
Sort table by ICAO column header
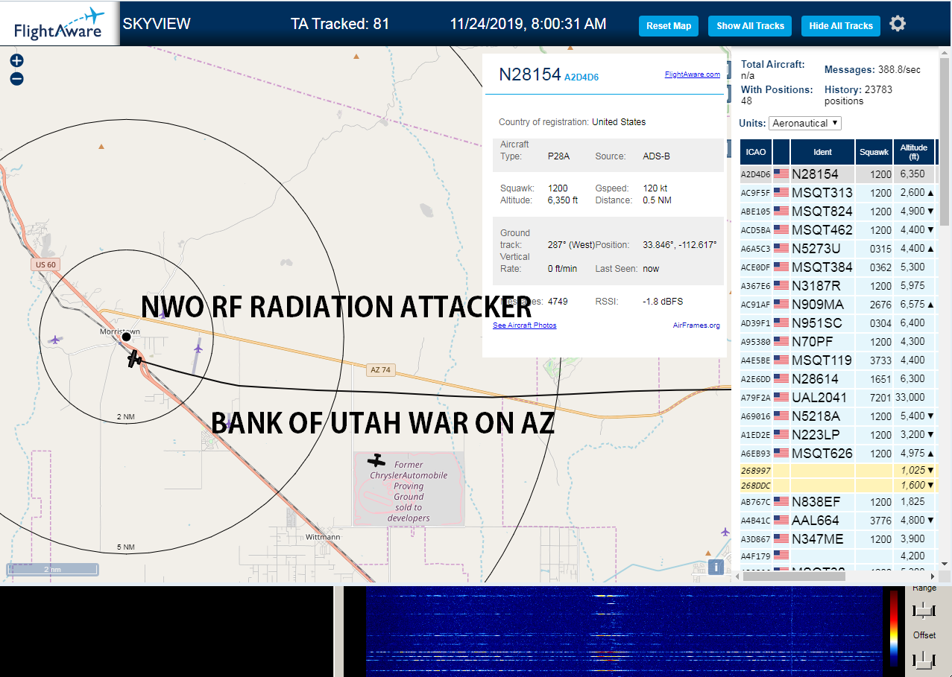[756, 152]
